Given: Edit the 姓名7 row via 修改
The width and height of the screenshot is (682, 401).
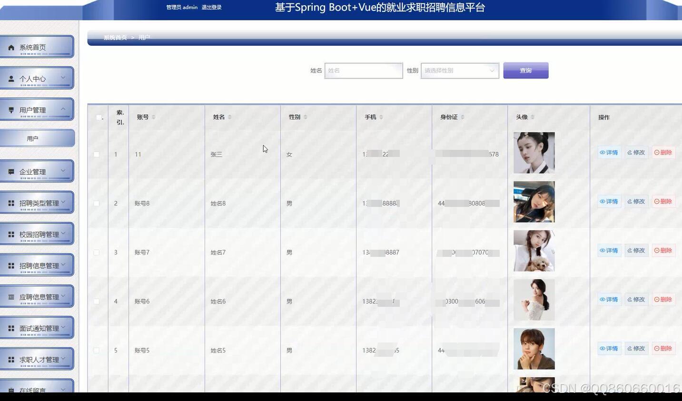Looking at the screenshot, I should [636, 251].
